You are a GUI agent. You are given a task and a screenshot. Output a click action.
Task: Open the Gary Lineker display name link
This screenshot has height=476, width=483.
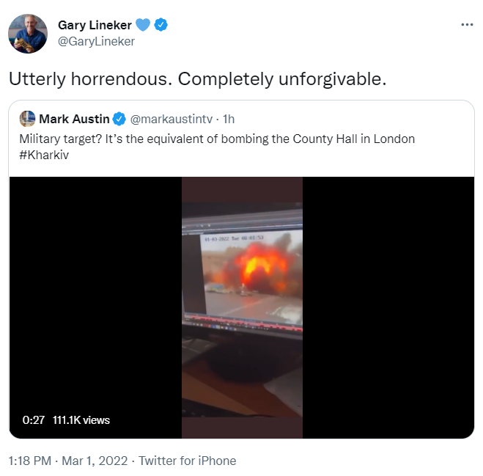pyautogui.click(x=95, y=25)
